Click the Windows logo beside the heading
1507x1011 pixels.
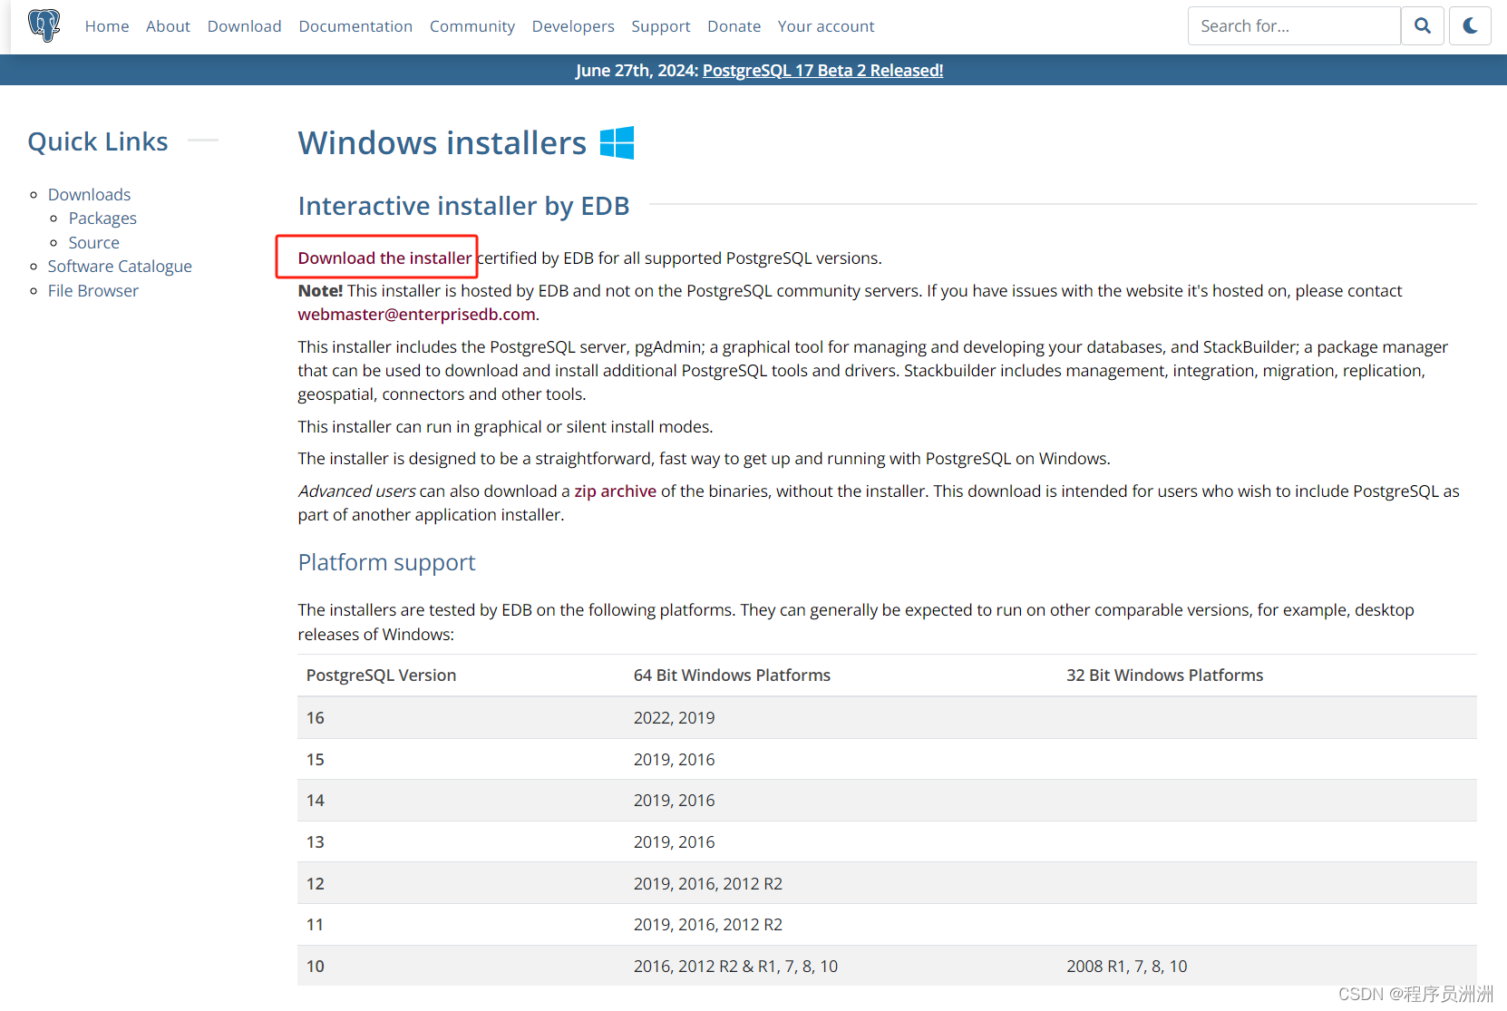[617, 142]
